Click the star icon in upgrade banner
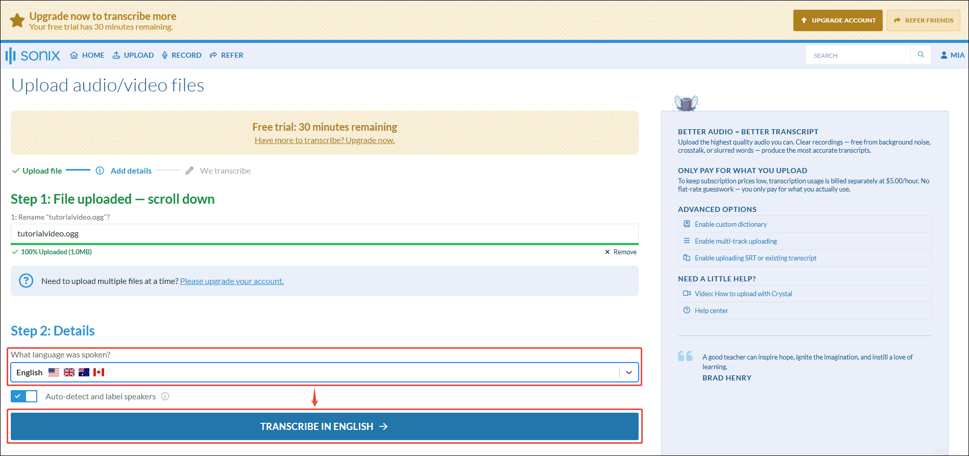The height and width of the screenshot is (456, 969). [17, 20]
